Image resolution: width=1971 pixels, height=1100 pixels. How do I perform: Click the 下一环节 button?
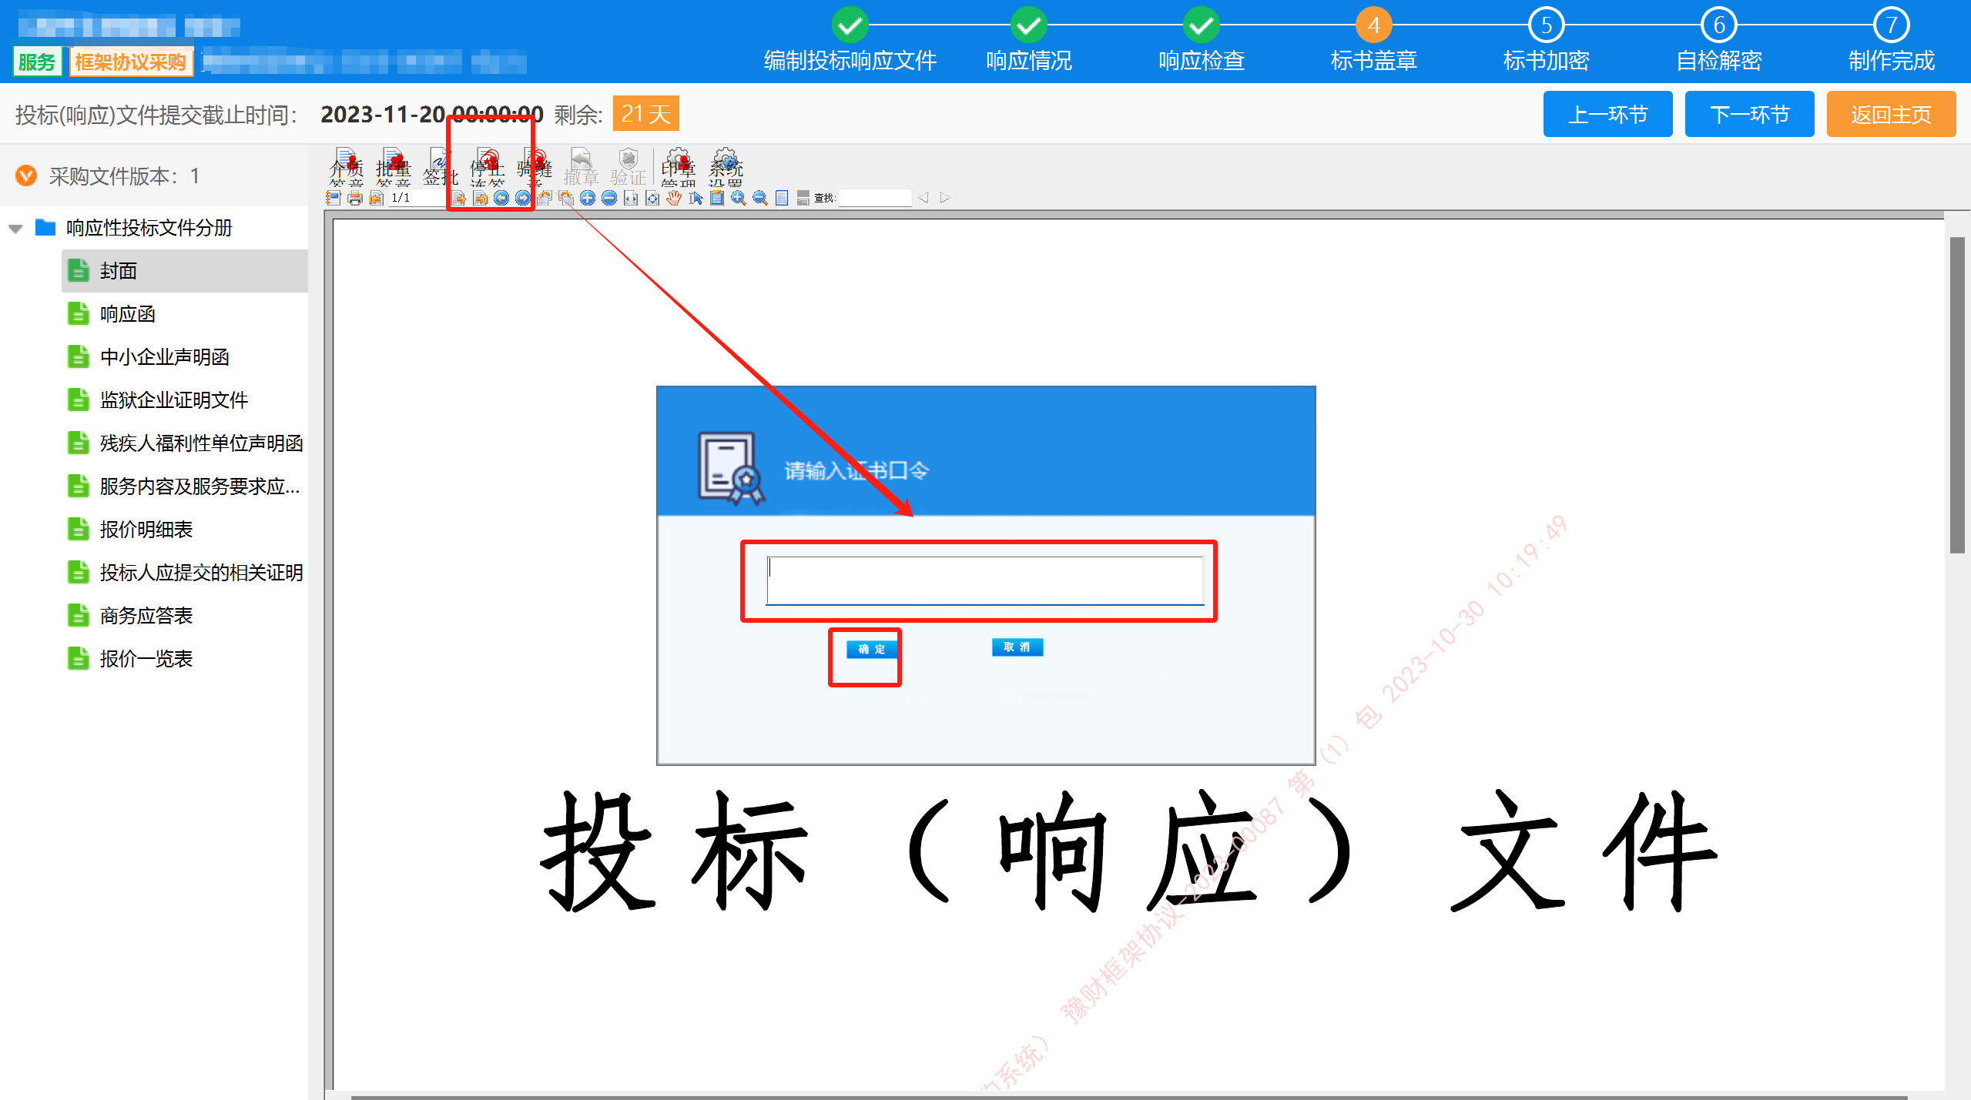(1750, 114)
